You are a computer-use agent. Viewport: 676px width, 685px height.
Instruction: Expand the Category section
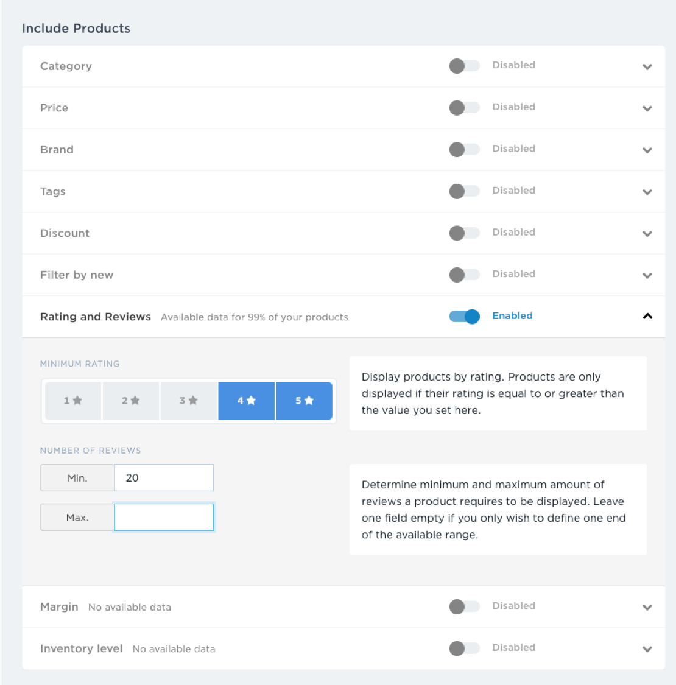647,67
